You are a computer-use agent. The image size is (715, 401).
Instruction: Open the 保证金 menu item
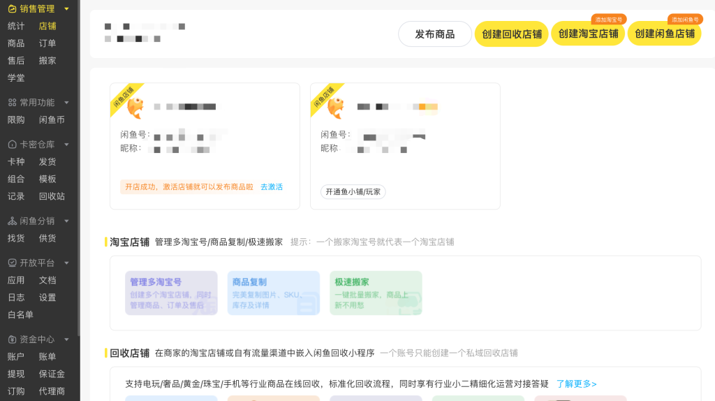[52, 374]
